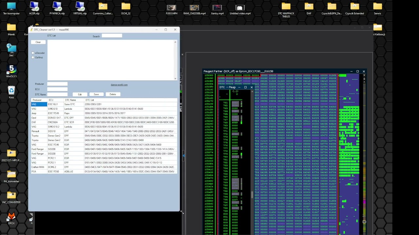Open the PYWNICA.rdp shortcut
This screenshot has width=419, height=235.
(57, 9)
